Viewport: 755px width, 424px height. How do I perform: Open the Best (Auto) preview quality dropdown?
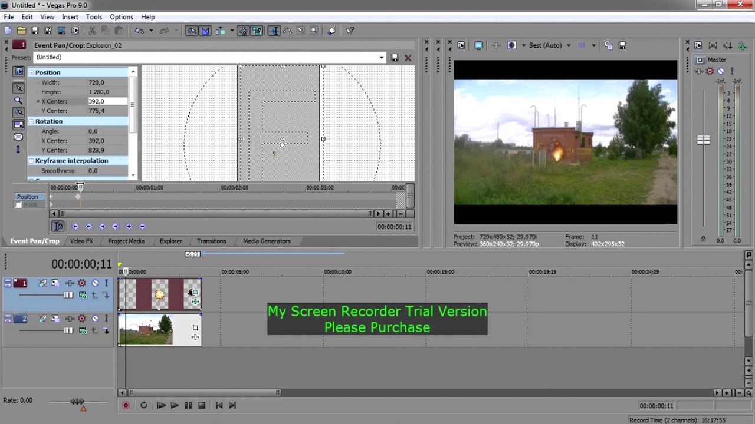550,45
